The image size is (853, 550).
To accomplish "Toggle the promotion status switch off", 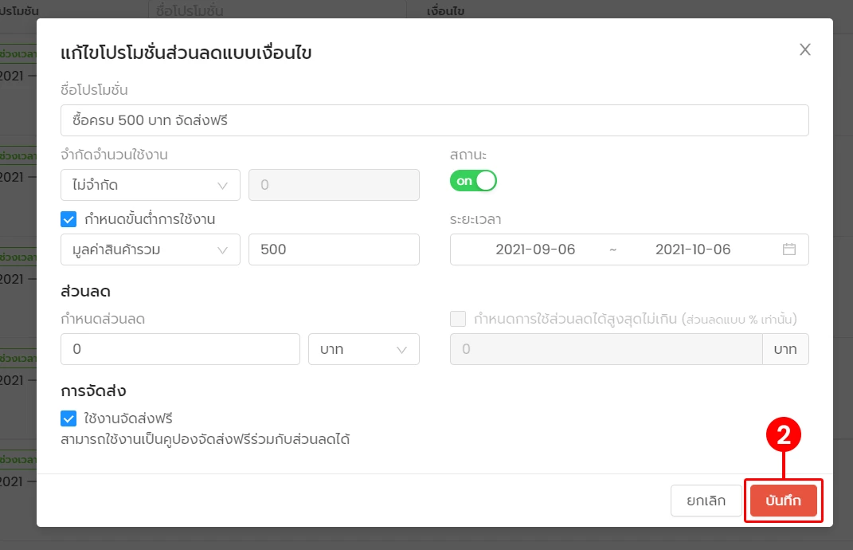I will [x=473, y=181].
